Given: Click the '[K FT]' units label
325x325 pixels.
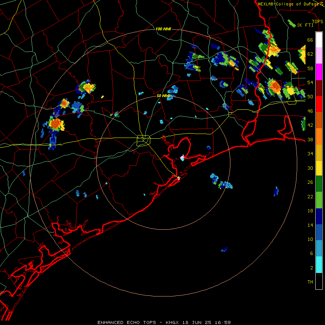Looking at the screenshot, I should click(x=305, y=25).
